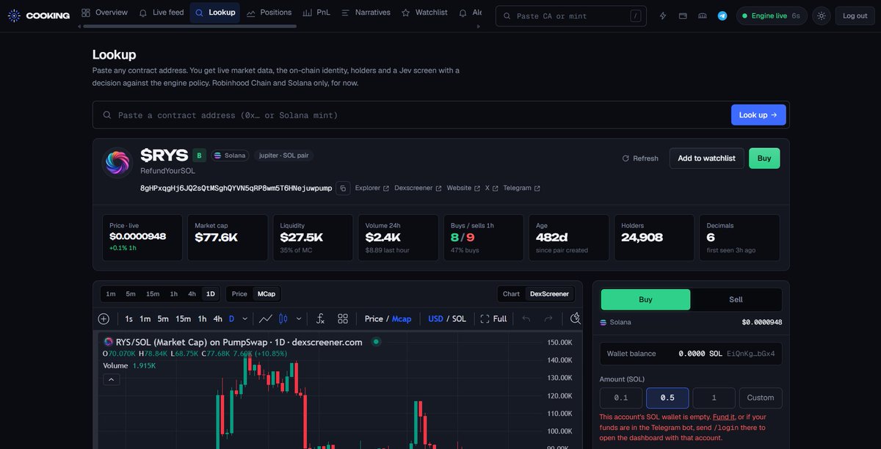The width and height of the screenshot is (881, 449).
Task: Click the lightning bolt icon in header
Action: [x=663, y=15]
